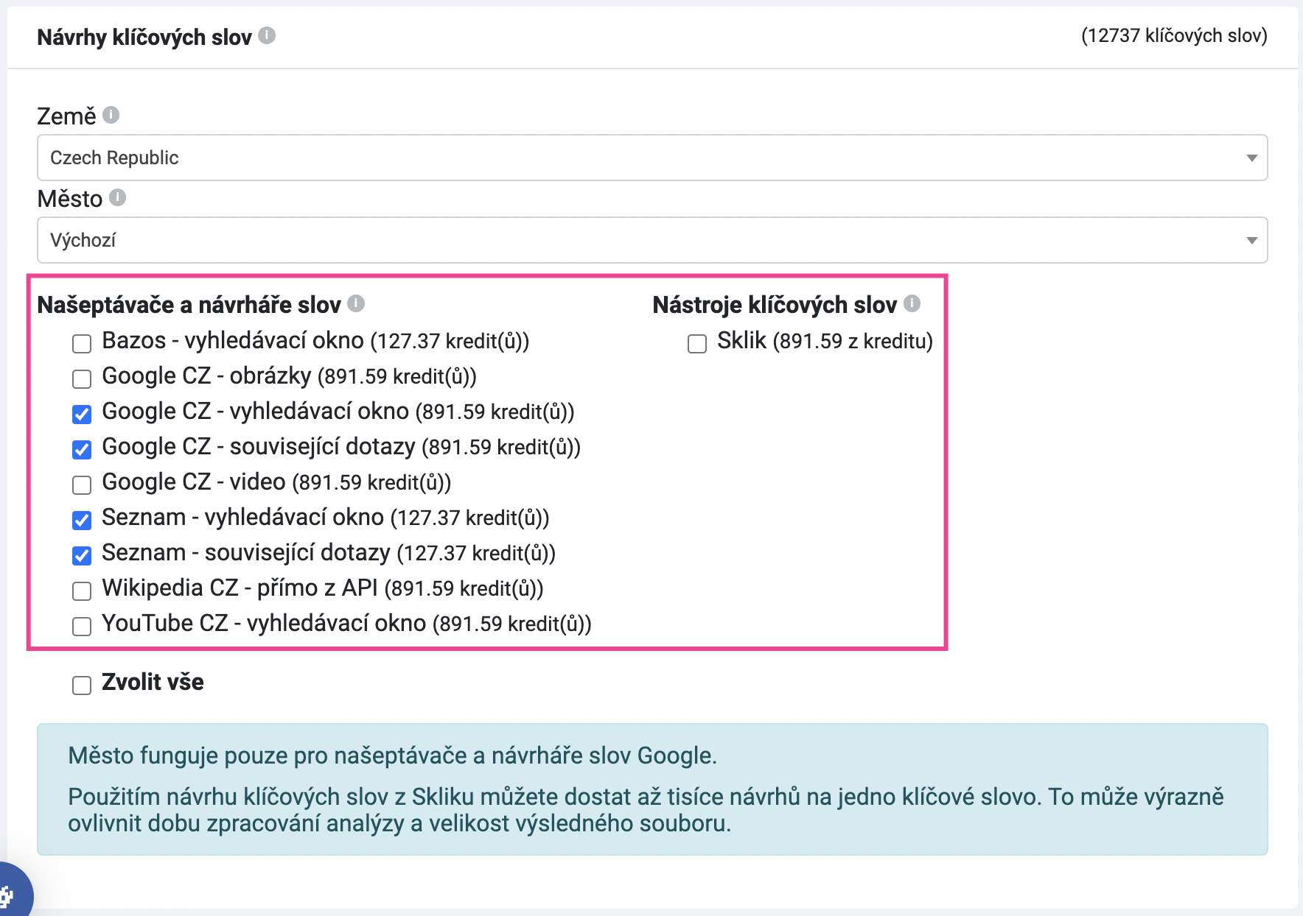Open the Země dropdown showing Czech Republic
The image size is (1303, 916).
[x=652, y=158]
